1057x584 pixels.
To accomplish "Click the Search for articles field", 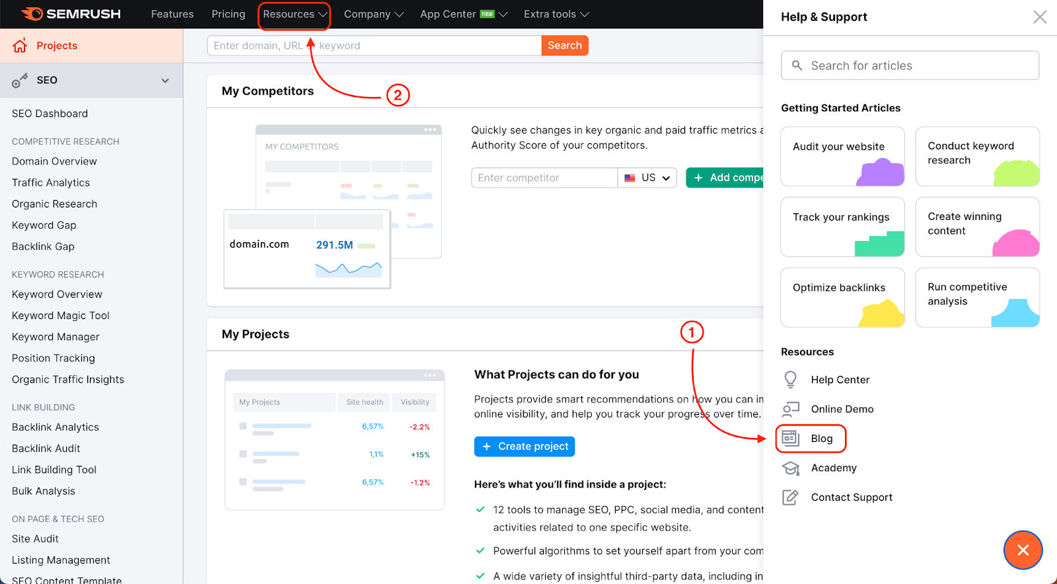I will click(x=910, y=65).
